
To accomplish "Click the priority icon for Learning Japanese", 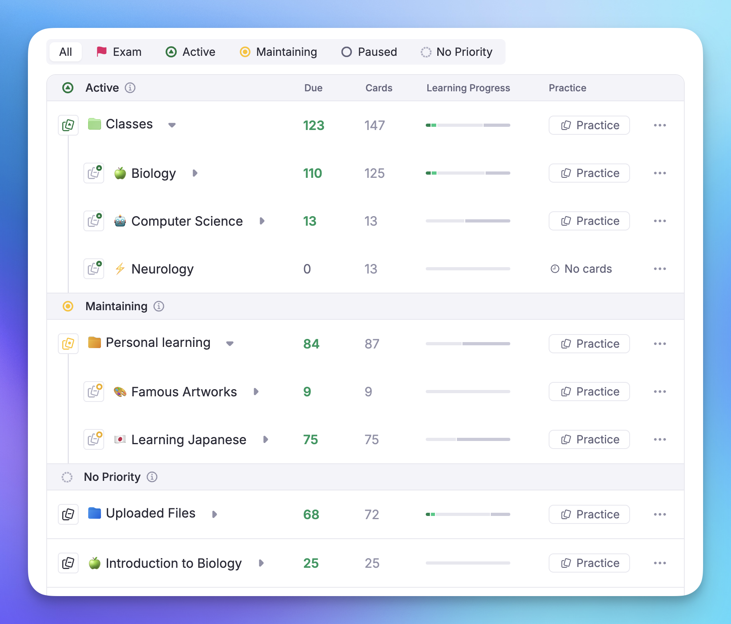I will pyautogui.click(x=94, y=439).
